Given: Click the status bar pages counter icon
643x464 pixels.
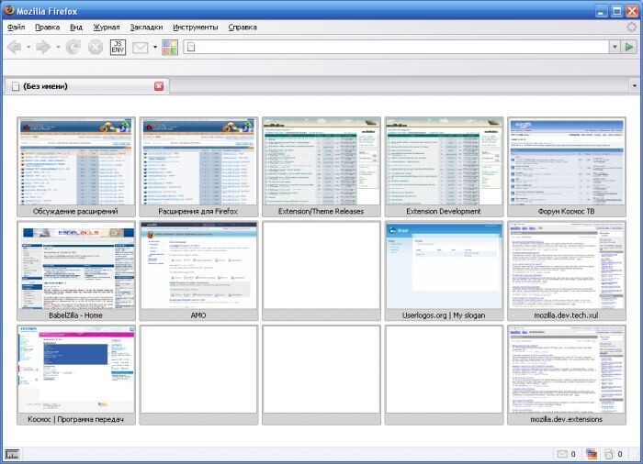Looking at the screenshot, I should tap(609, 454).
